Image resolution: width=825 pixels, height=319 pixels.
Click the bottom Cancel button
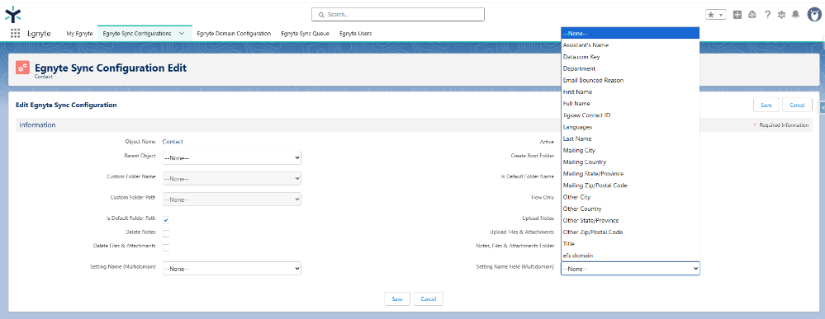pyautogui.click(x=429, y=298)
